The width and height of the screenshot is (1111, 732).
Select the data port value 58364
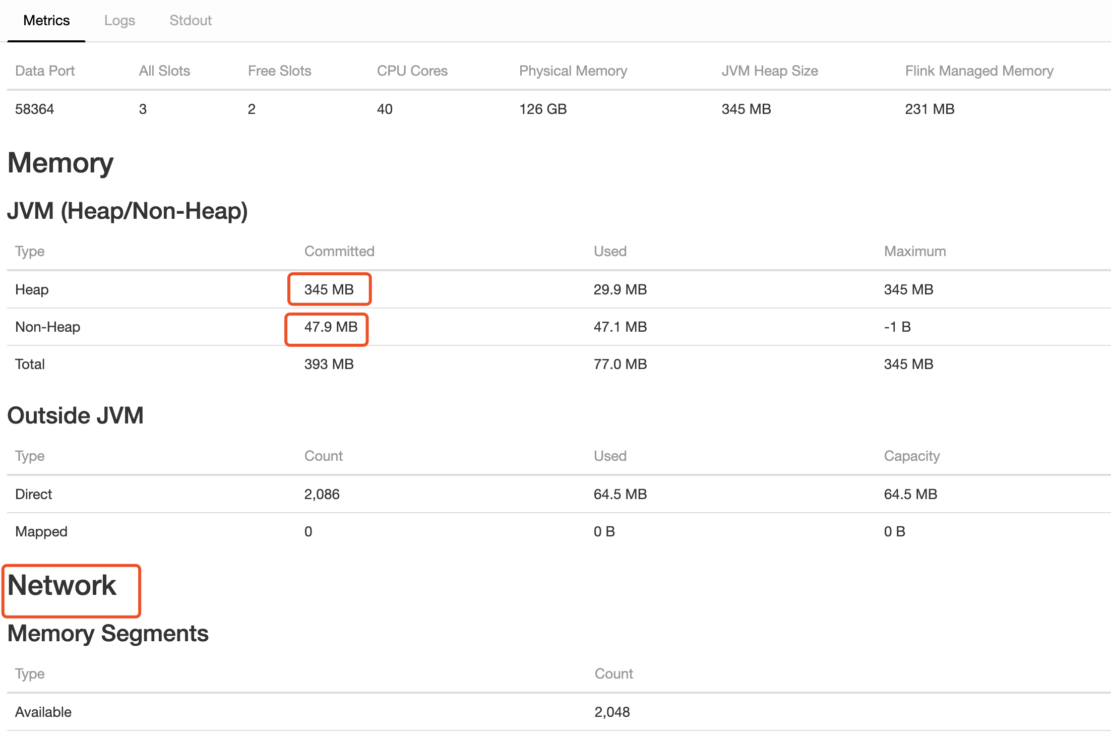[34, 109]
